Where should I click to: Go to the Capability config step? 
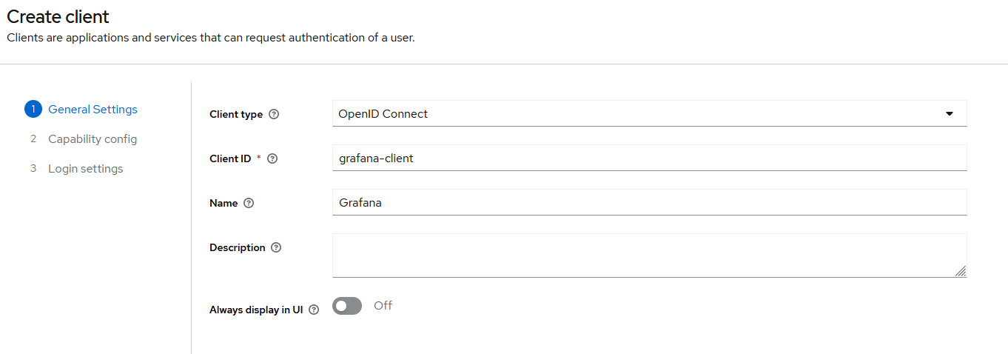click(x=93, y=139)
